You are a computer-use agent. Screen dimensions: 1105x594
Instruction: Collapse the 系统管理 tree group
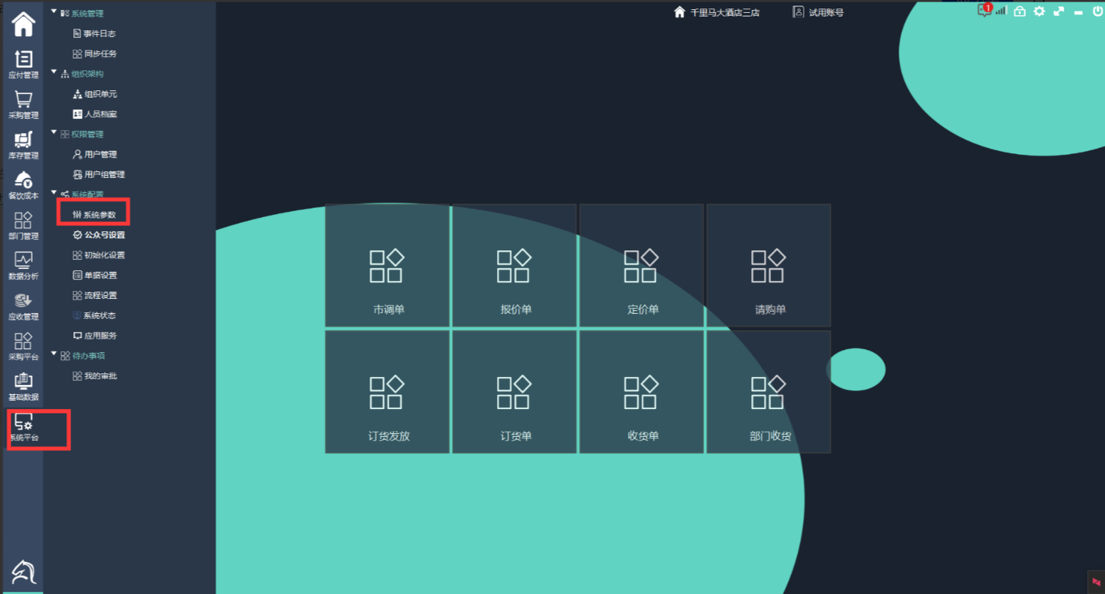(x=53, y=12)
